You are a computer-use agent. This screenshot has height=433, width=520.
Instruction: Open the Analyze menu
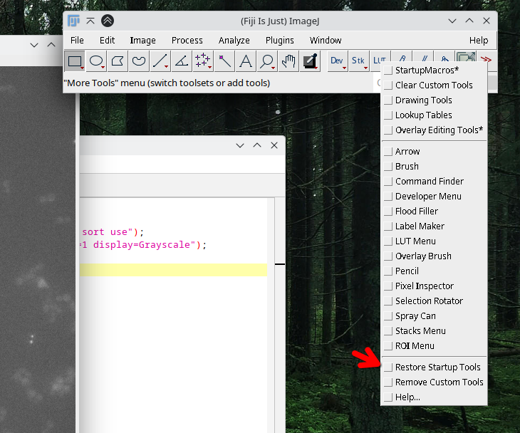coord(234,41)
